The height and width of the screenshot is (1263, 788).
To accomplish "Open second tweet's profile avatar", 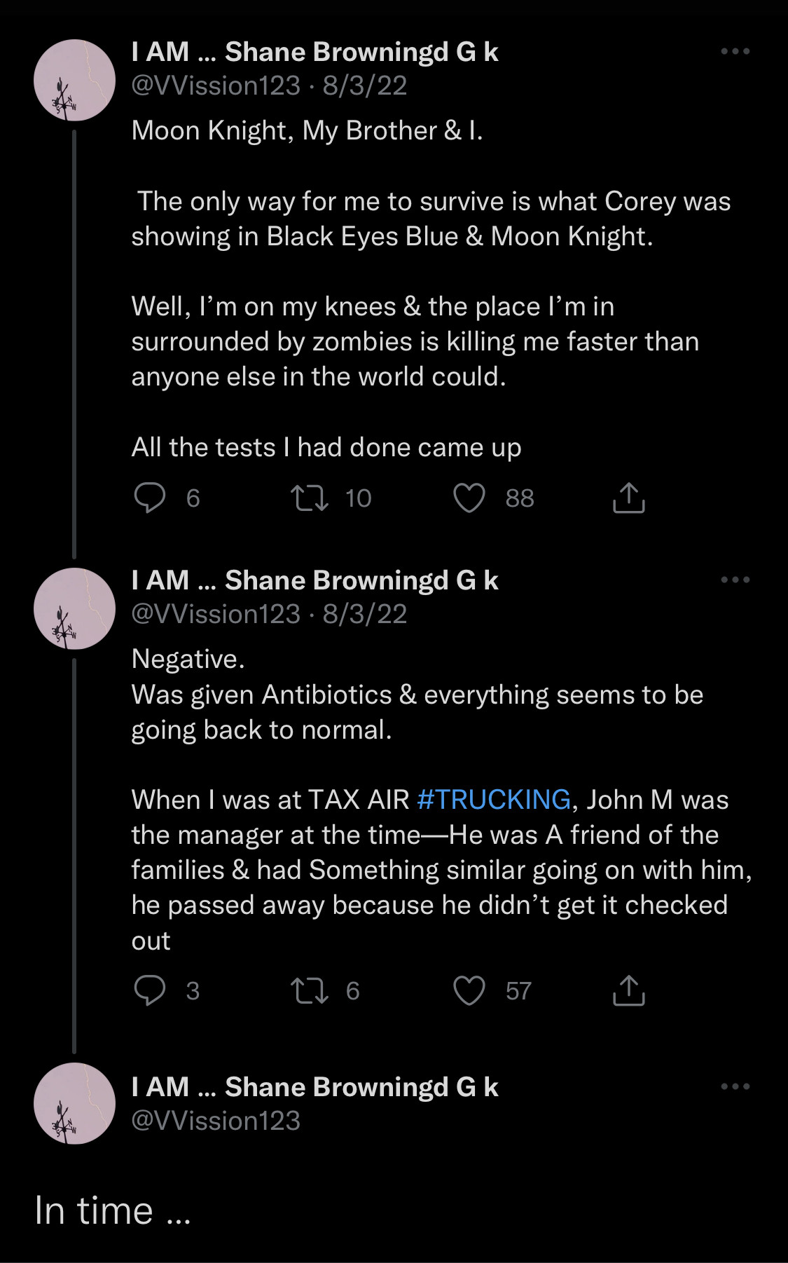I will tap(74, 608).
